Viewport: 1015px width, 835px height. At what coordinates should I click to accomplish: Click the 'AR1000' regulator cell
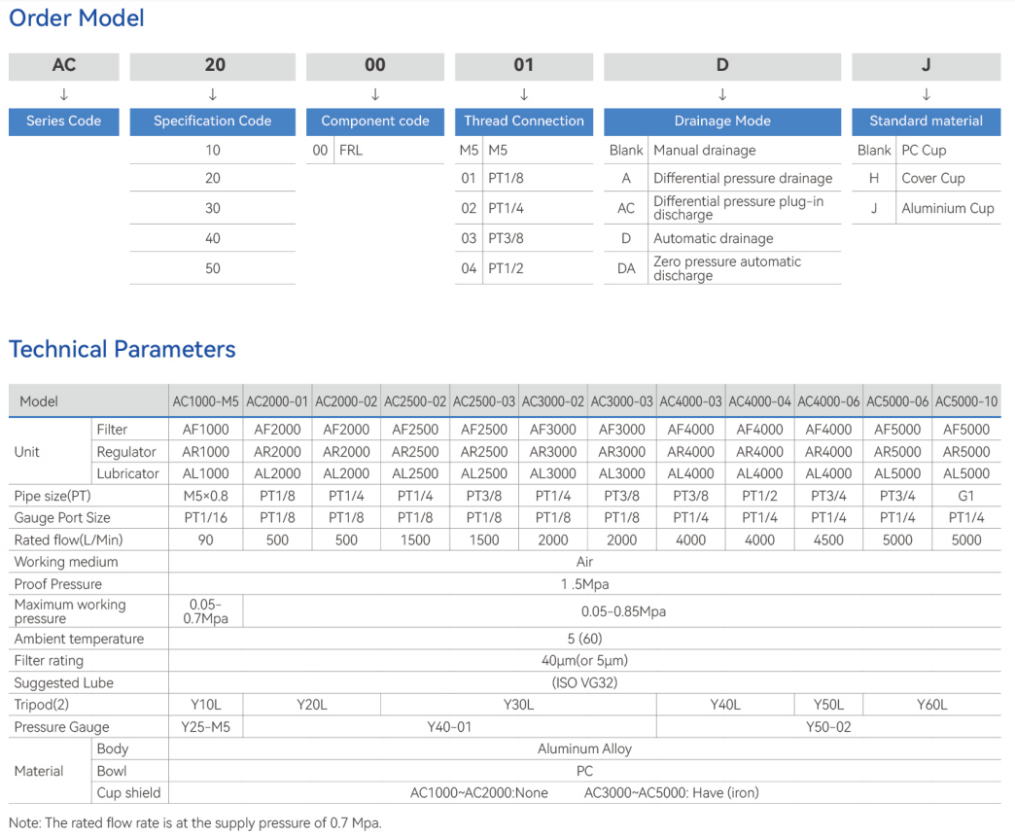coord(205,452)
